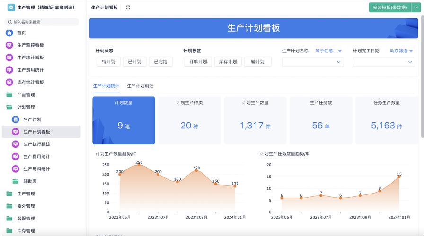Image resolution: width=424 pixels, height=236 pixels.
Task: Toggle the 已计划 status filter
Action: click(x=134, y=62)
